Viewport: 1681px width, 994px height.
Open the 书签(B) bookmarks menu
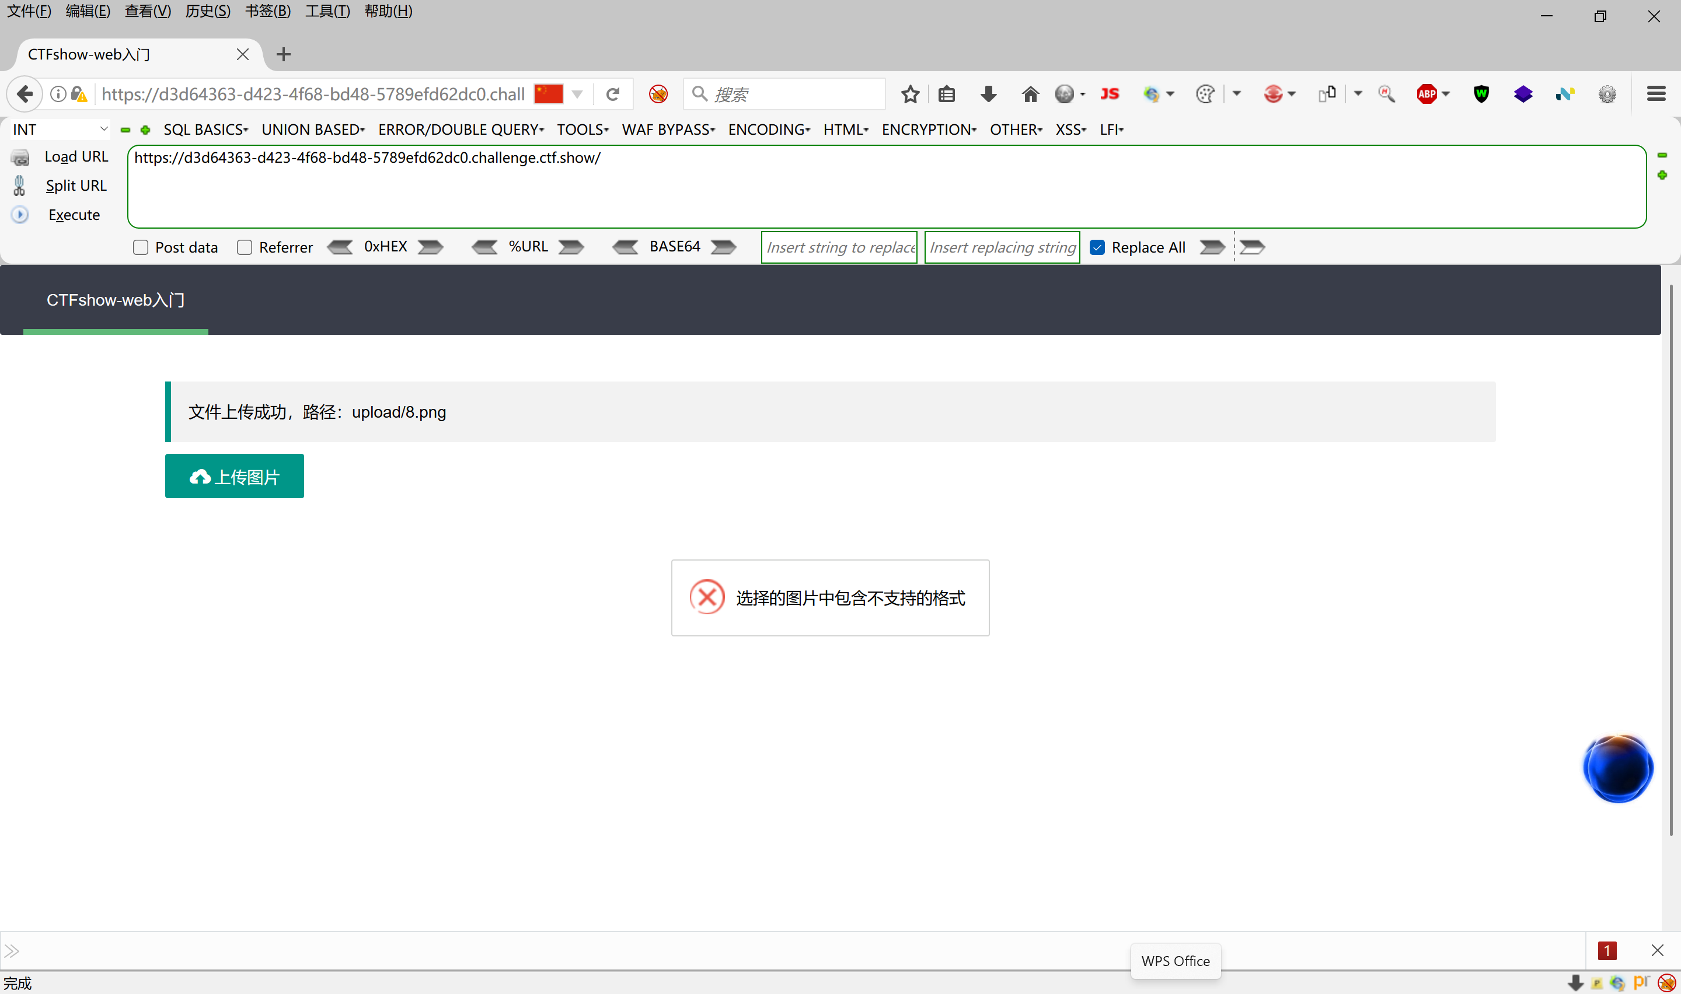pyautogui.click(x=267, y=12)
